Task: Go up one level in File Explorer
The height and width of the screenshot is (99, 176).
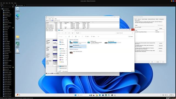Action: 66,33
